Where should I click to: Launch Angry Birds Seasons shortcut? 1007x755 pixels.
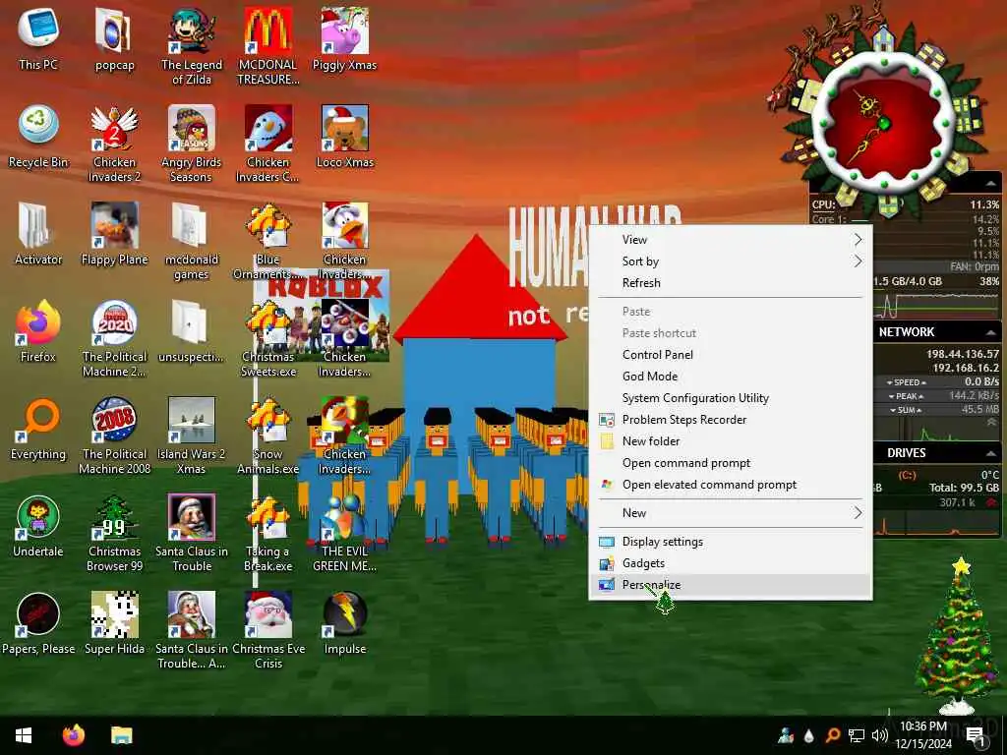[192, 143]
